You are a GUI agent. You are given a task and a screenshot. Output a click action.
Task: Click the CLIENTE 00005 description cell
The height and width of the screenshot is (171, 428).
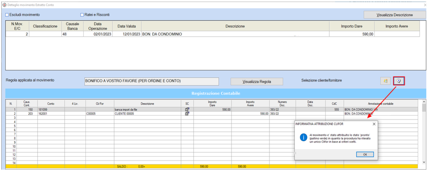147,113
